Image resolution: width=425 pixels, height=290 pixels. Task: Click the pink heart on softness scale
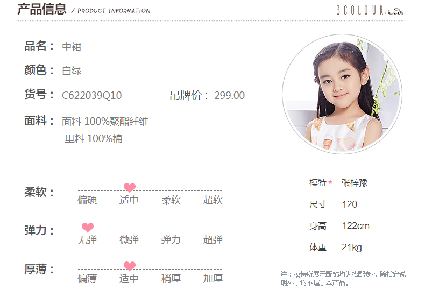(130, 187)
